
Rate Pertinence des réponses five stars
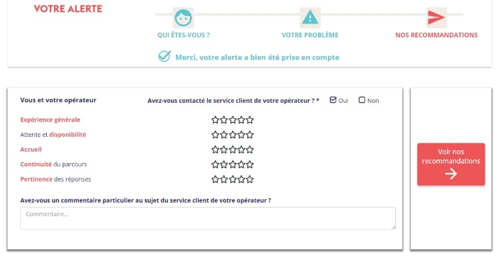click(250, 179)
